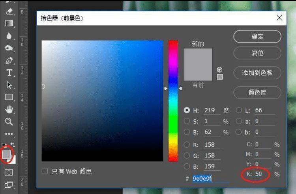Click the foreground color swatch in toolbar

pyautogui.click(x=7, y=155)
